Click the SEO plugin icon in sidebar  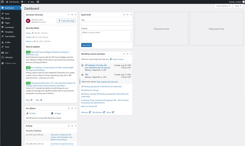pyautogui.click(x=2, y=53)
